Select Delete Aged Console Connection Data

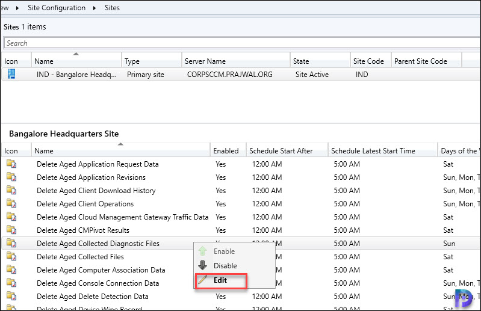pos(98,283)
